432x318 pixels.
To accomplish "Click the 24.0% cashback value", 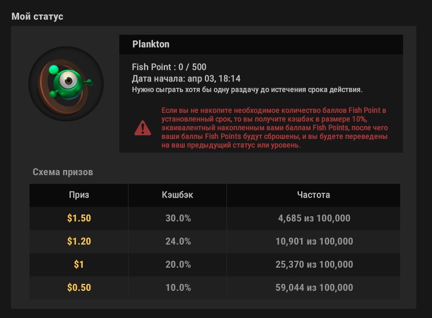I will tap(178, 241).
